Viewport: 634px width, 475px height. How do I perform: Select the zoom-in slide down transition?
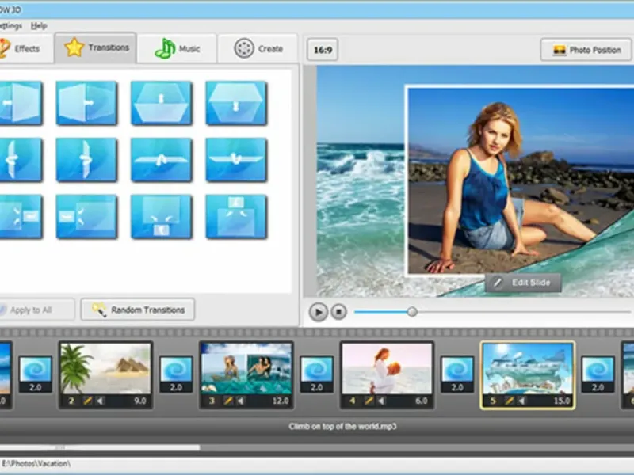[162, 216]
